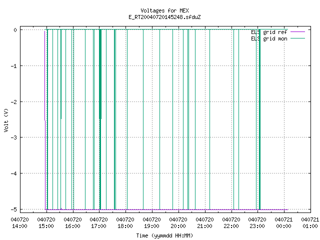
Task: Click the x-axis label 040720 15:00
Action: tap(46, 223)
